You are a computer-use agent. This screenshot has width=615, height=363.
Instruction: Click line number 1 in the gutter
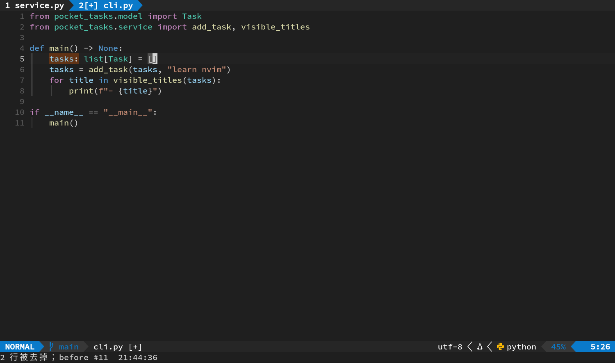click(x=22, y=16)
